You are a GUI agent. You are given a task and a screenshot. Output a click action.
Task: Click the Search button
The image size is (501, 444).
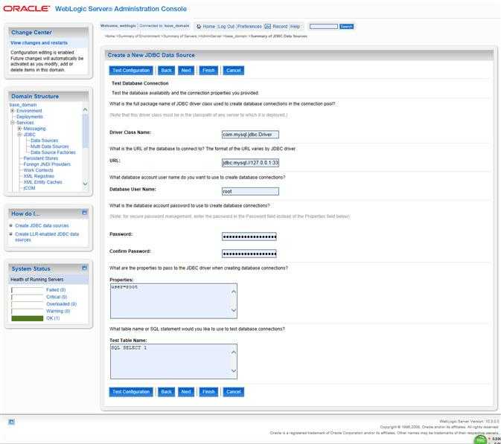(x=346, y=27)
